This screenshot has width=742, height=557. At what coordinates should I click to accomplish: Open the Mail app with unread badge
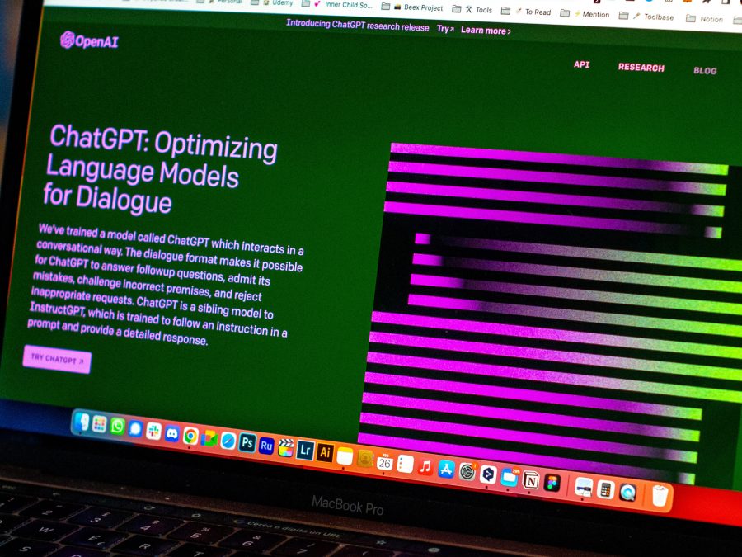point(510,478)
